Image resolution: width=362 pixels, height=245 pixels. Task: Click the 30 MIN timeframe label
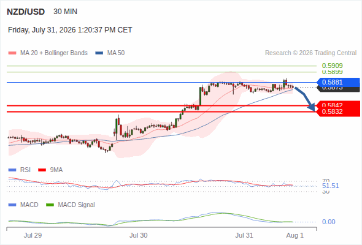click(x=65, y=12)
